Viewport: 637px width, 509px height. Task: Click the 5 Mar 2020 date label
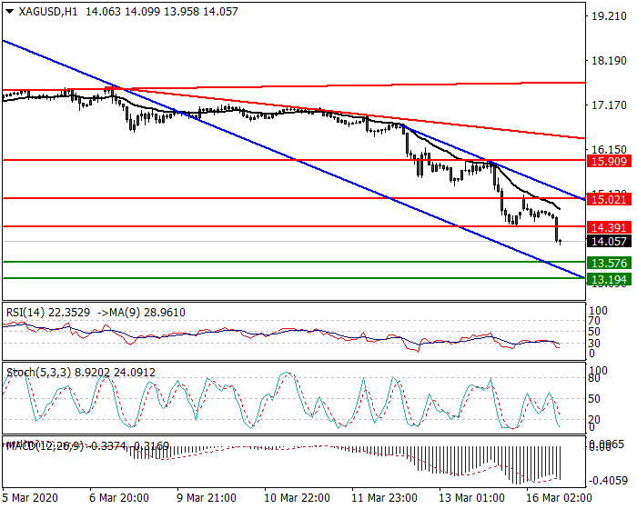click(x=30, y=497)
